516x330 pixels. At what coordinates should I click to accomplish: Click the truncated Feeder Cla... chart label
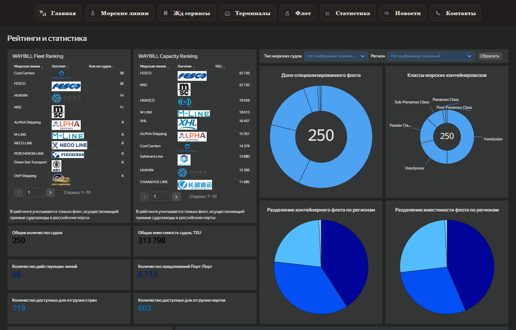[x=400, y=125]
